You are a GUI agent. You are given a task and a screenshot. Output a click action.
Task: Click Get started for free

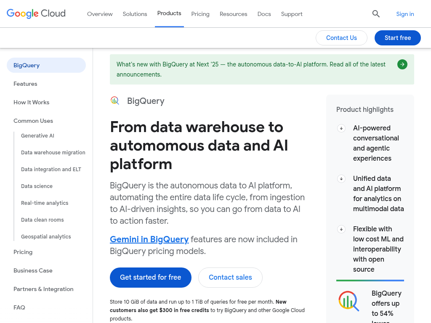pyautogui.click(x=151, y=278)
